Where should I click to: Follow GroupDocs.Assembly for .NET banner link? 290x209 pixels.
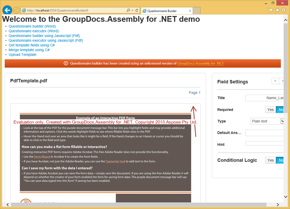(201, 63)
